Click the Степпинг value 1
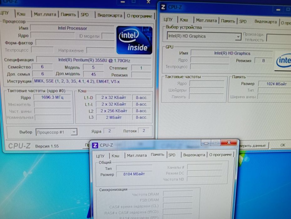 click(141, 68)
